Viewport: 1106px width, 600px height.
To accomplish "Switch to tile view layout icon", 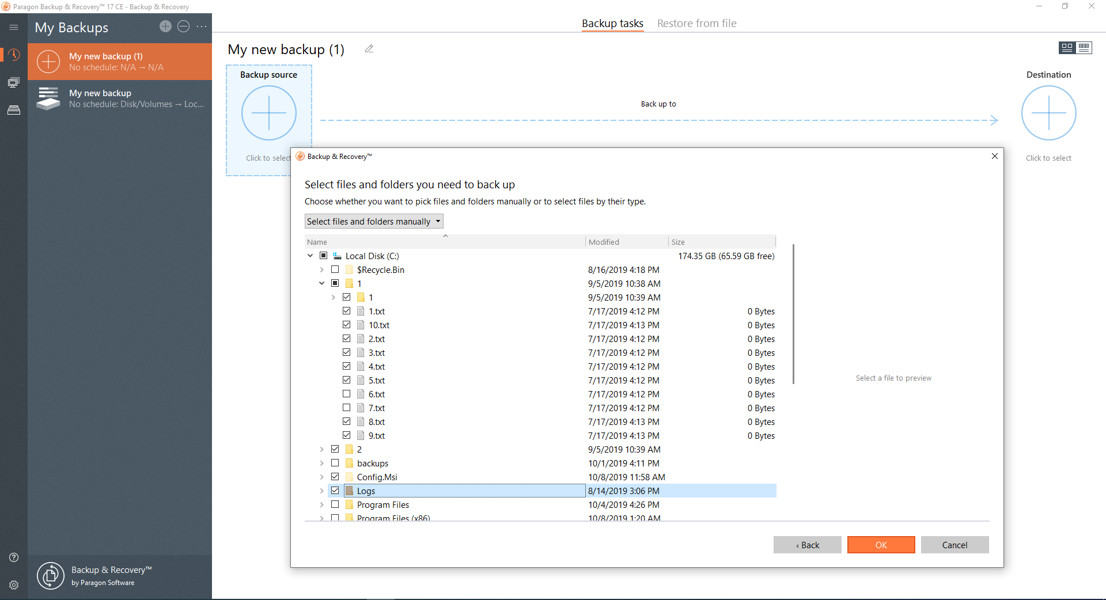I will (x=1067, y=48).
